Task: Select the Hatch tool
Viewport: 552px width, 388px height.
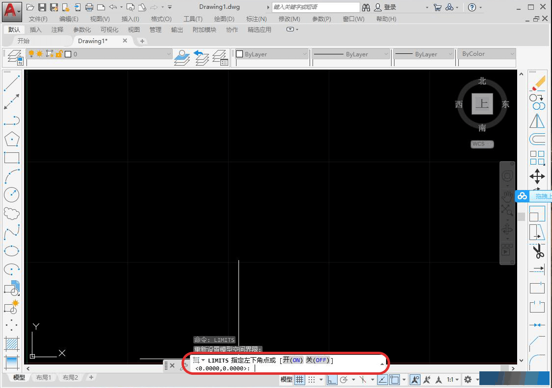Action: 12,343
